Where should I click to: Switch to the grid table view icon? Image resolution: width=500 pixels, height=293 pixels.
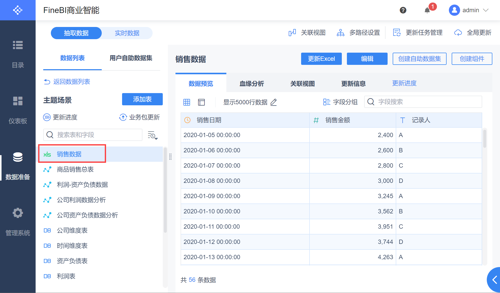tap(187, 102)
